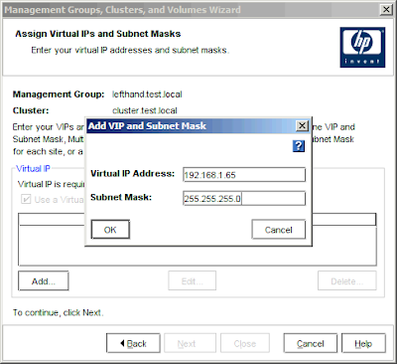Cancel the Add VIP dialog

pos(278,230)
